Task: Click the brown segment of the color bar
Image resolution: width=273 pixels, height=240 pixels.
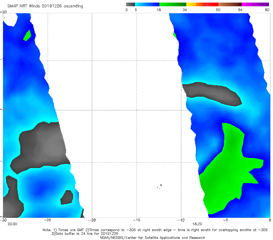Action: coord(230,4)
